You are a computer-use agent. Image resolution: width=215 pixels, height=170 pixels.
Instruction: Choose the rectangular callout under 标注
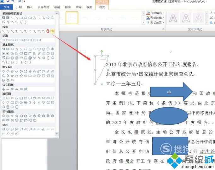3,129
